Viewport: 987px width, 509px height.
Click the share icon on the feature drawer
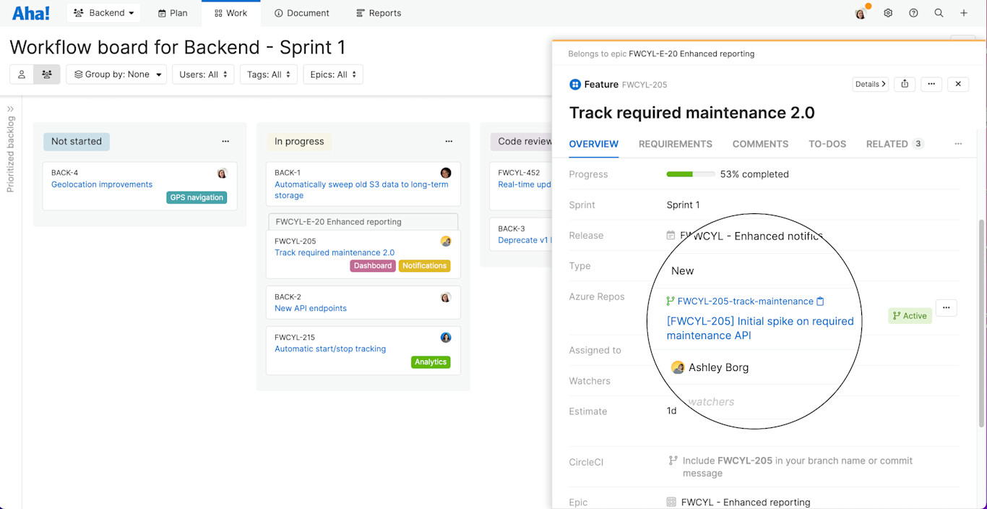tap(904, 84)
